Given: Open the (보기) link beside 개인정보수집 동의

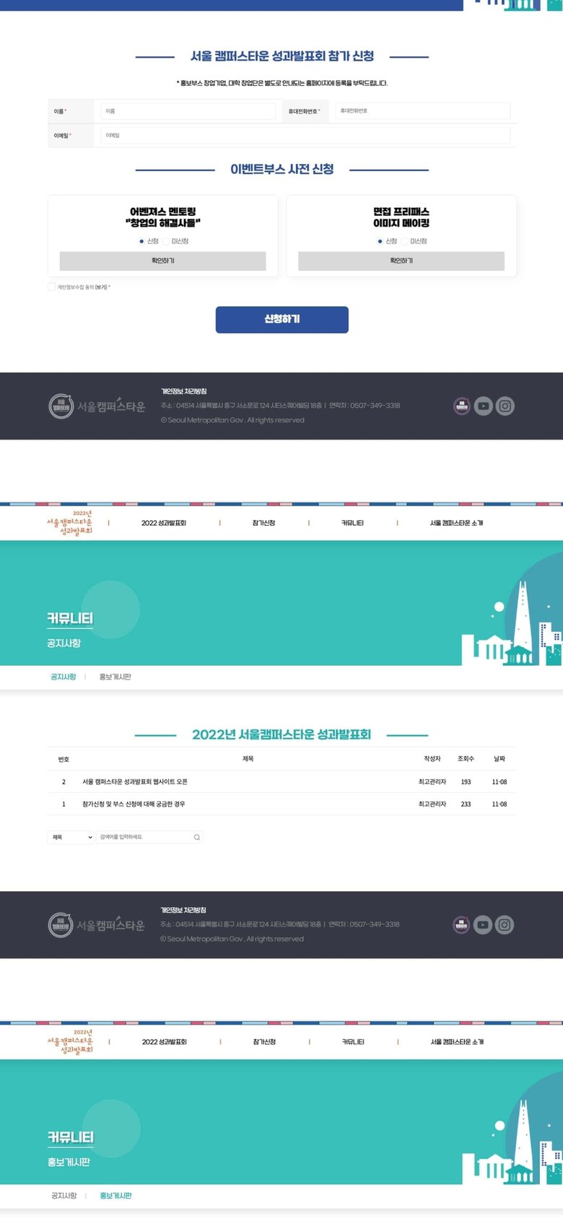Looking at the screenshot, I should point(101,287).
